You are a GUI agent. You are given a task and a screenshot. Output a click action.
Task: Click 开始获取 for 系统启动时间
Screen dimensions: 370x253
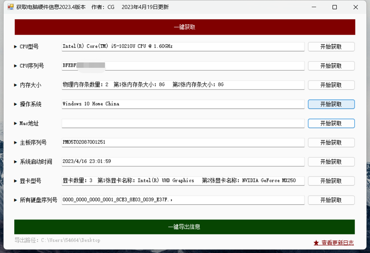(331, 162)
